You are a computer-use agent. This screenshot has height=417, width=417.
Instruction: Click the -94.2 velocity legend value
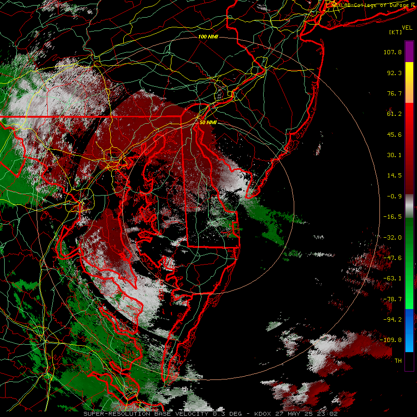(x=392, y=320)
